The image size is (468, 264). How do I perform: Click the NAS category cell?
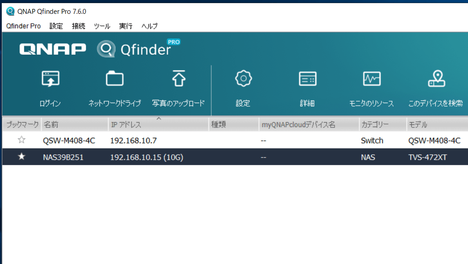(x=368, y=157)
